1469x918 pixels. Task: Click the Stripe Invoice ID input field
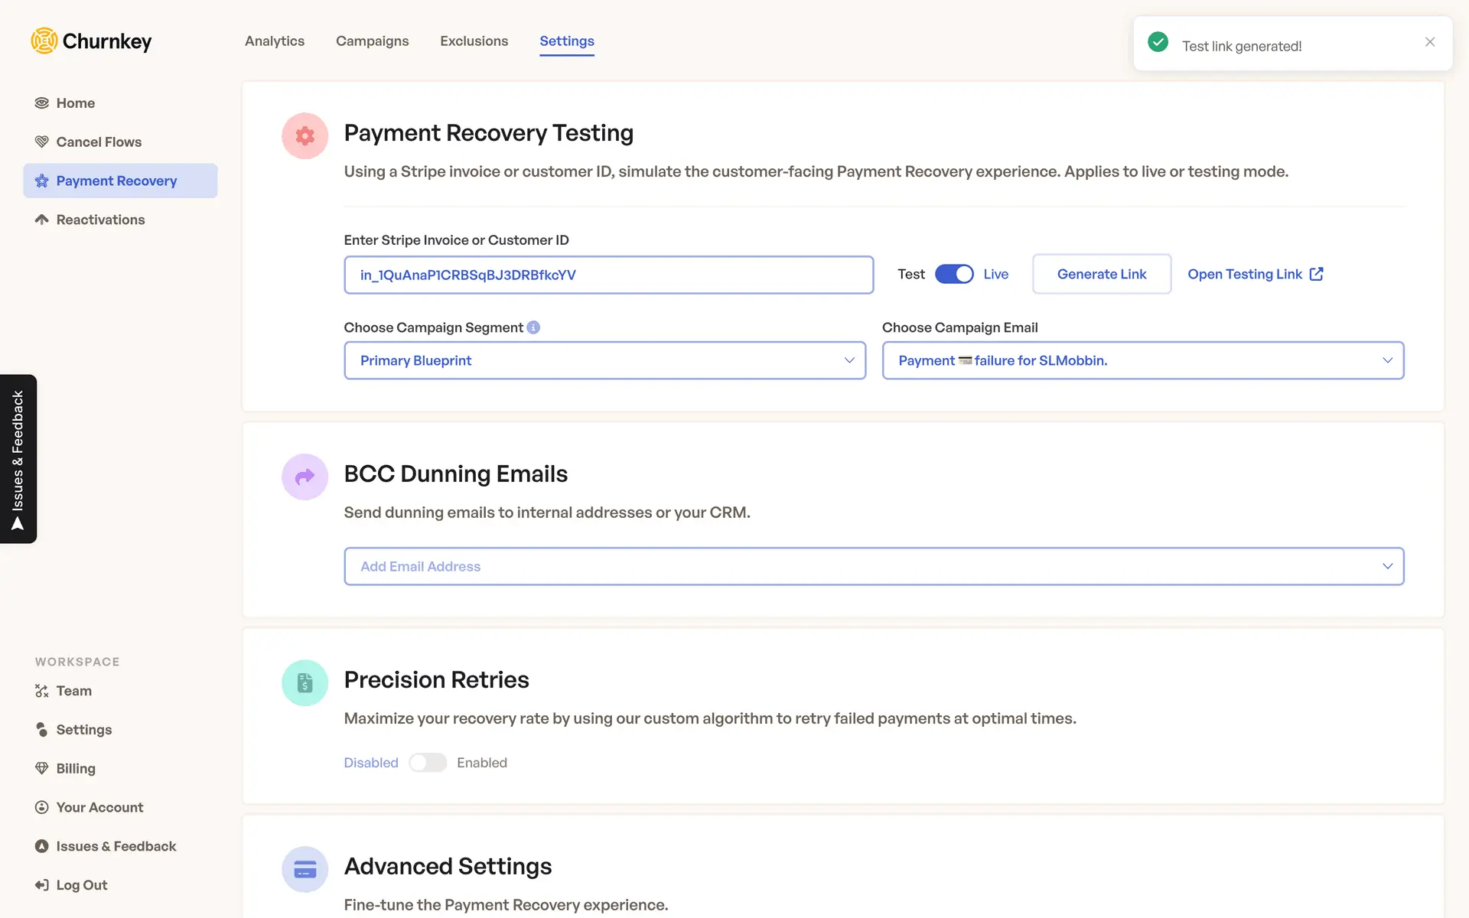click(x=608, y=275)
